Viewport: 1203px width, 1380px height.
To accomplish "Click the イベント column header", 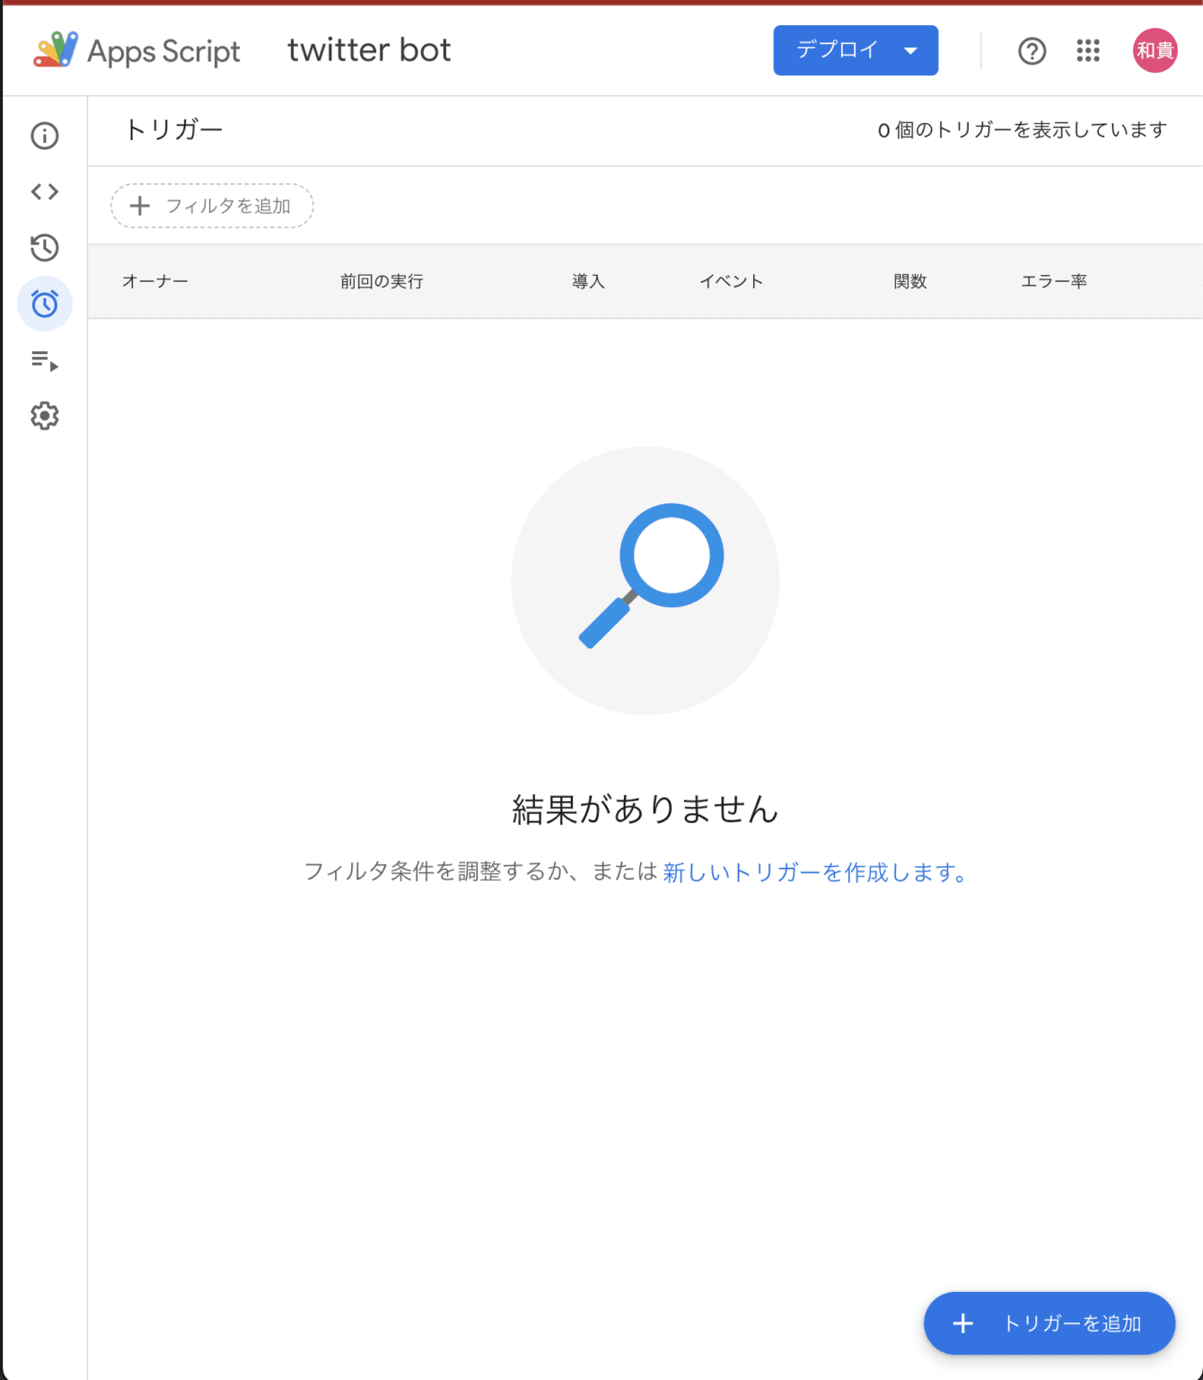I will click(x=731, y=281).
